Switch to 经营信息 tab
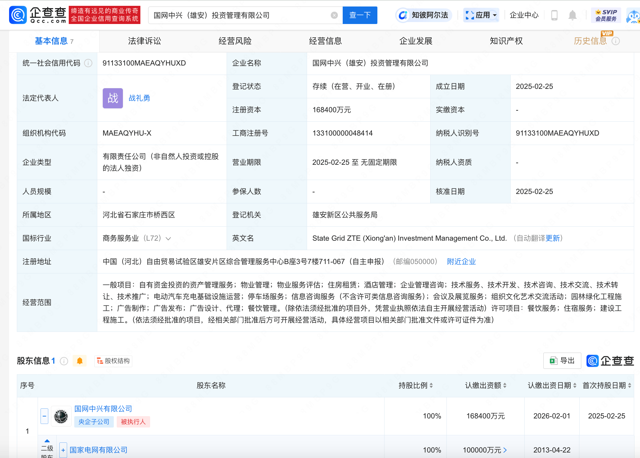640x458 pixels. click(x=326, y=41)
